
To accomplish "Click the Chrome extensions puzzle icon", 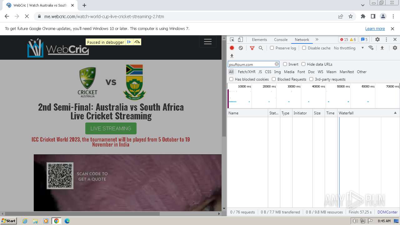I will (363, 17).
